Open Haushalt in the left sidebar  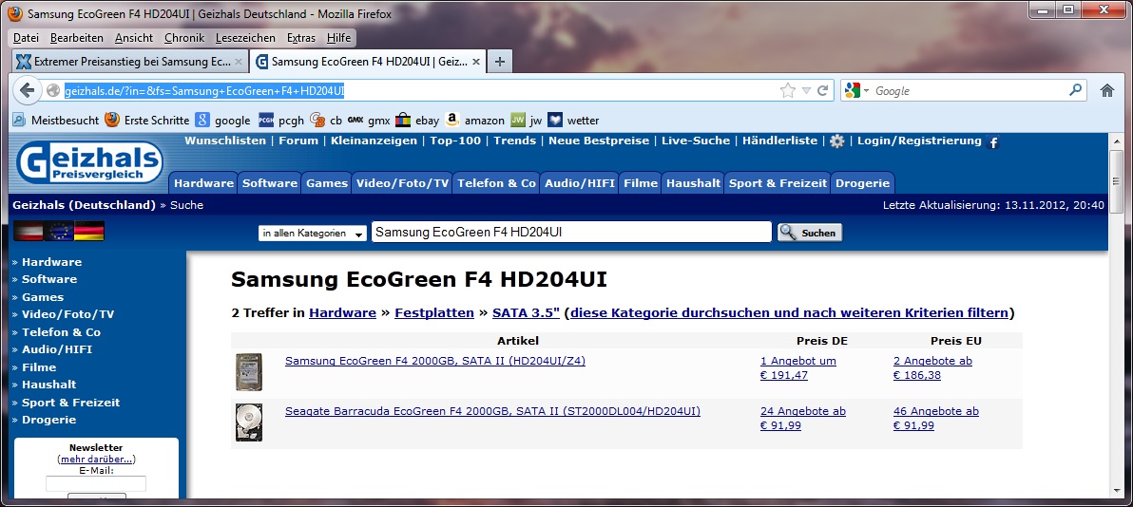point(48,385)
